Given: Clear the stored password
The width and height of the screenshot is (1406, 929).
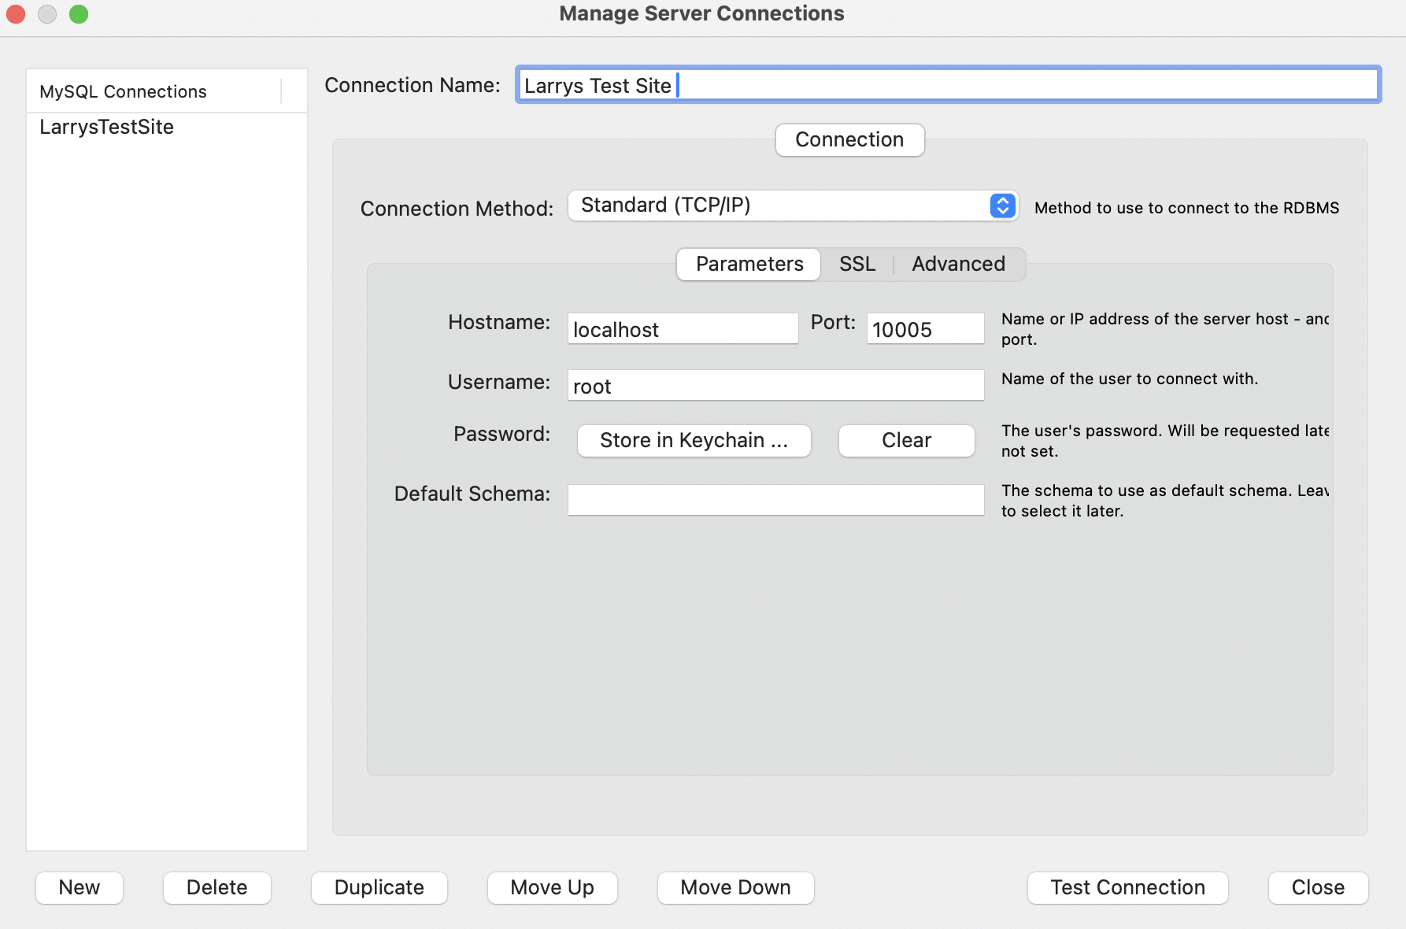Looking at the screenshot, I should click(906, 440).
